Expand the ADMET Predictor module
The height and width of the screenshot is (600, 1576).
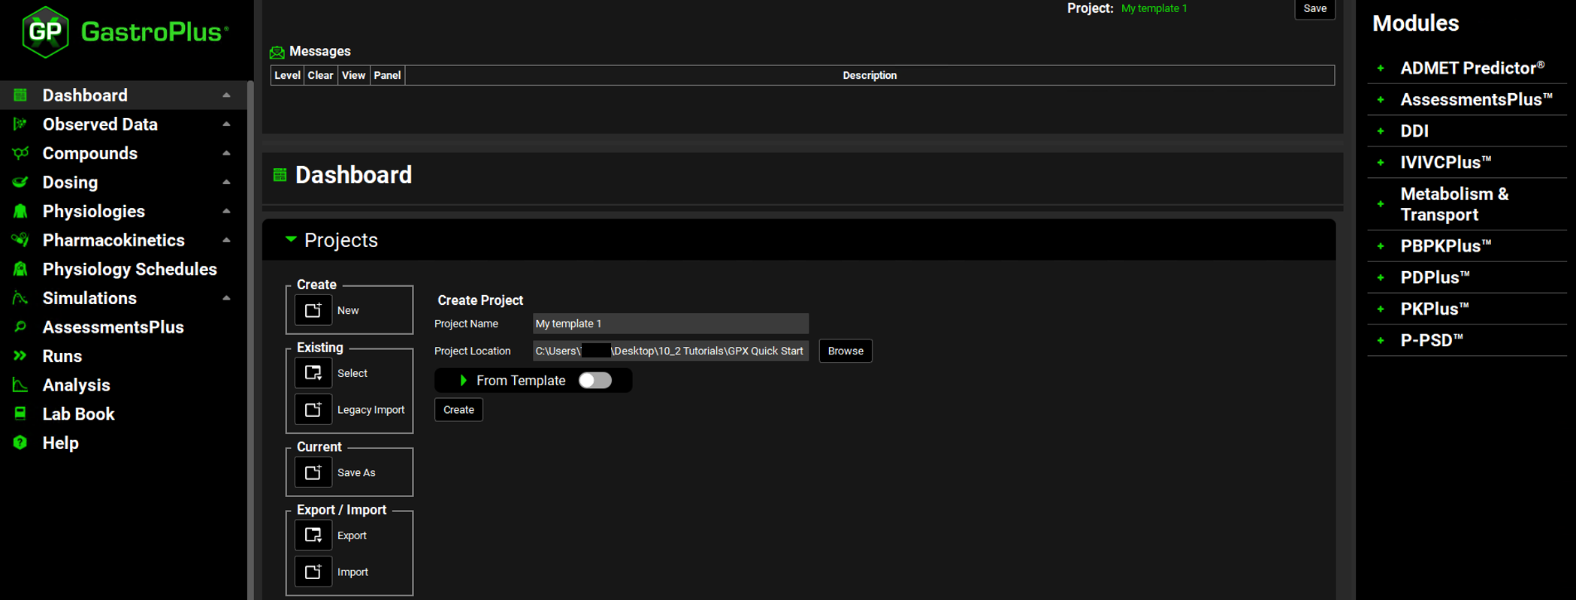(1380, 68)
